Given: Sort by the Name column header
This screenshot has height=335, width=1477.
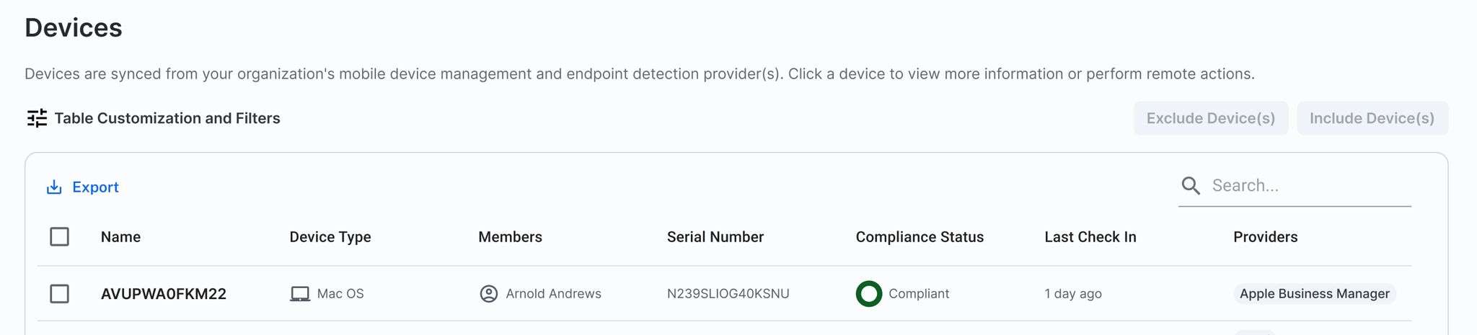Looking at the screenshot, I should [120, 237].
